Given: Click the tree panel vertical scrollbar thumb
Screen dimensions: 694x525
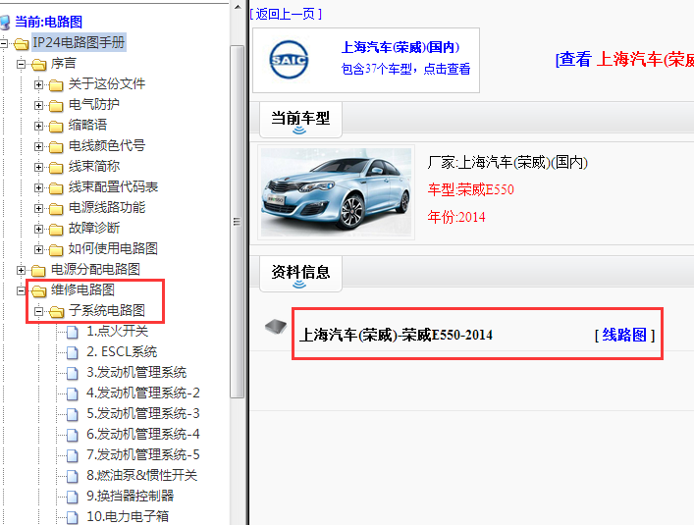Looking at the screenshot, I should (238, 222).
